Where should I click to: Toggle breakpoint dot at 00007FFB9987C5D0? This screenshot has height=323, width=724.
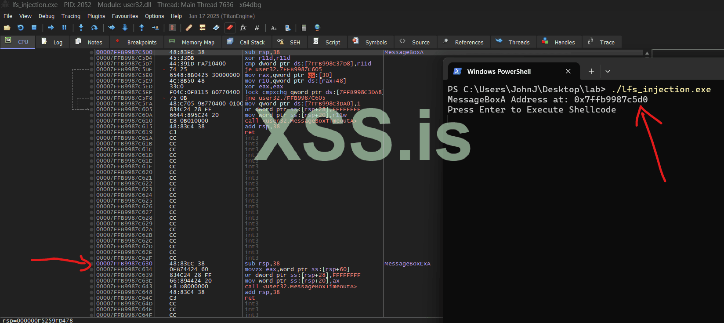(92, 52)
